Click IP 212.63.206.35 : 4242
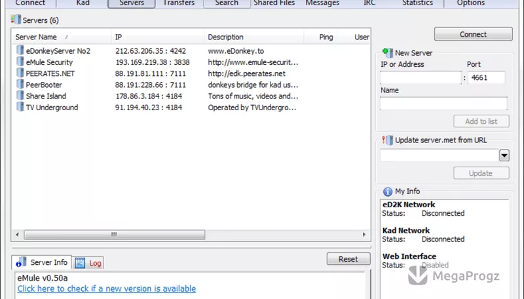Image resolution: width=524 pixels, height=299 pixels. click(151, 51)
